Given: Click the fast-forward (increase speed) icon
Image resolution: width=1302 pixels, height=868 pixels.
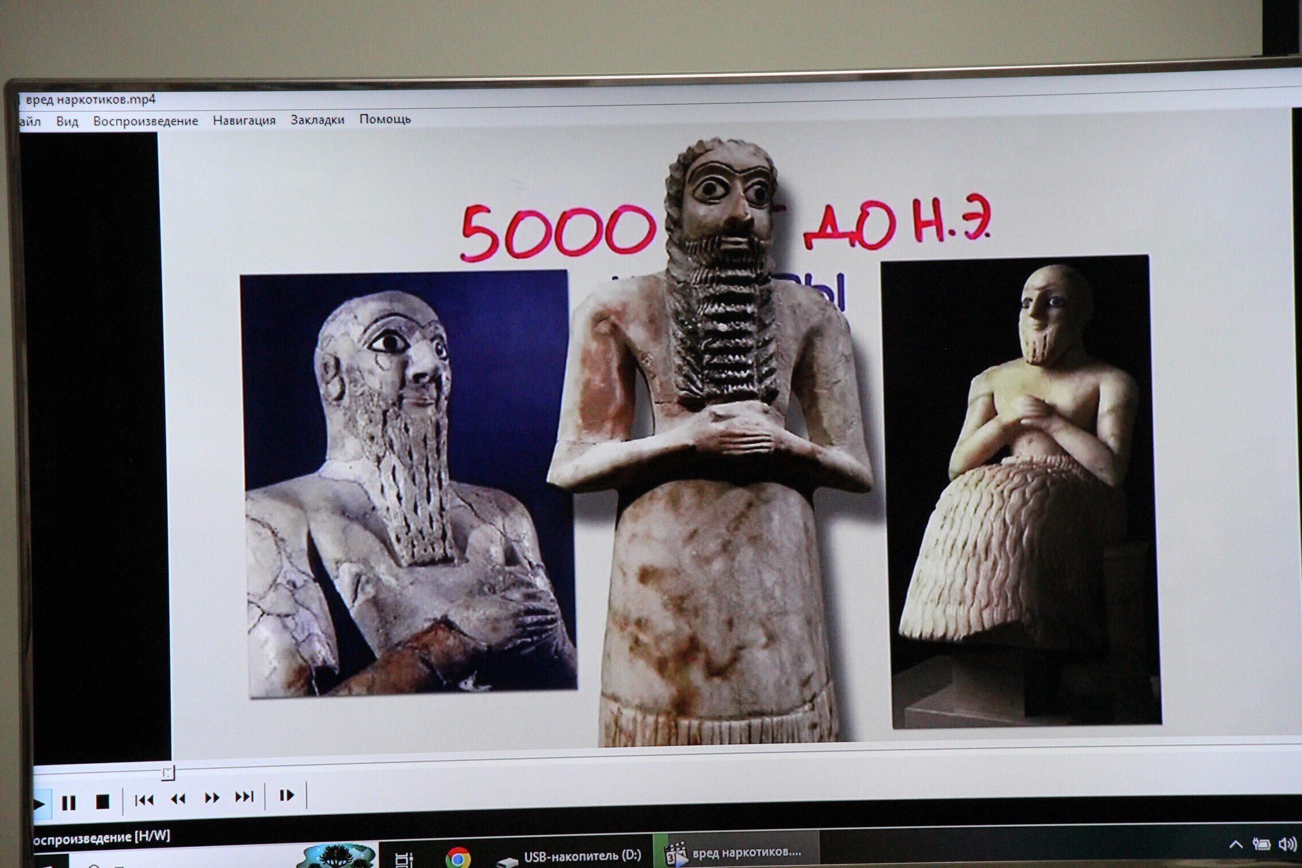Looking at the screenshot, I should (x=211, y=798).
